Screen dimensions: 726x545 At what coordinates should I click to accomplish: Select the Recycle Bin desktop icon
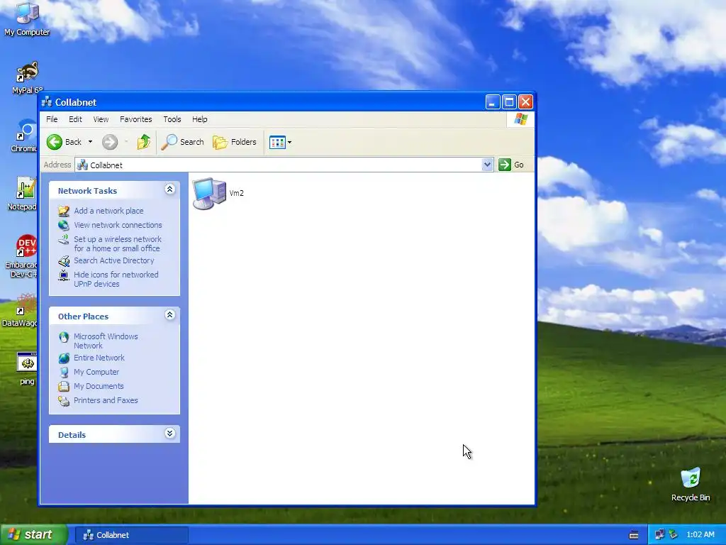pyautogui.click(x=691, y=484)
